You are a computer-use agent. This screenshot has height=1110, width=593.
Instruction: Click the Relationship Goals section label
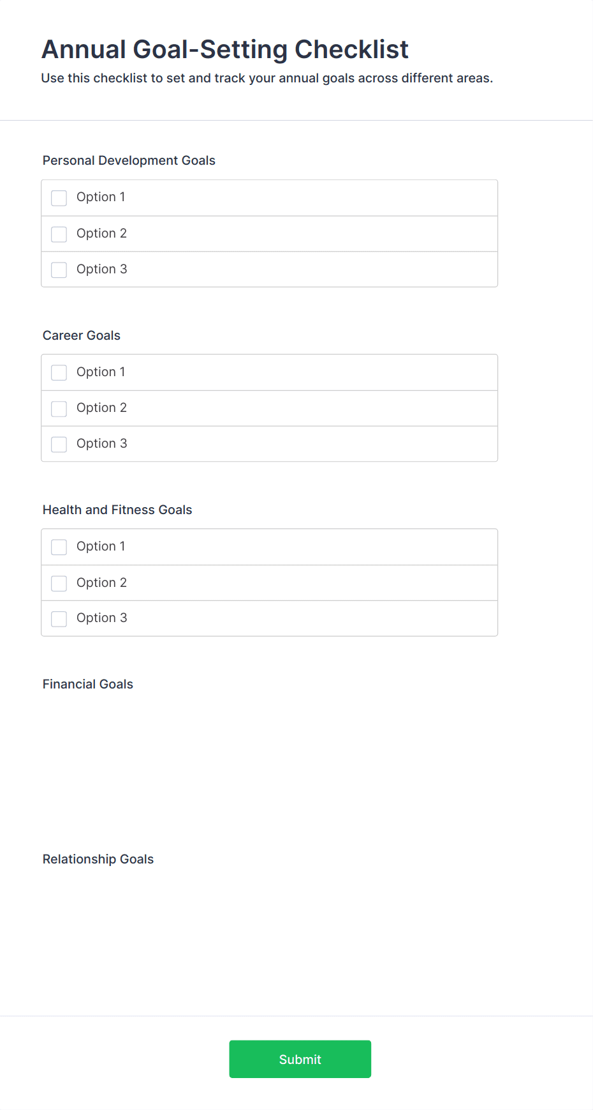tap(98, 859)
